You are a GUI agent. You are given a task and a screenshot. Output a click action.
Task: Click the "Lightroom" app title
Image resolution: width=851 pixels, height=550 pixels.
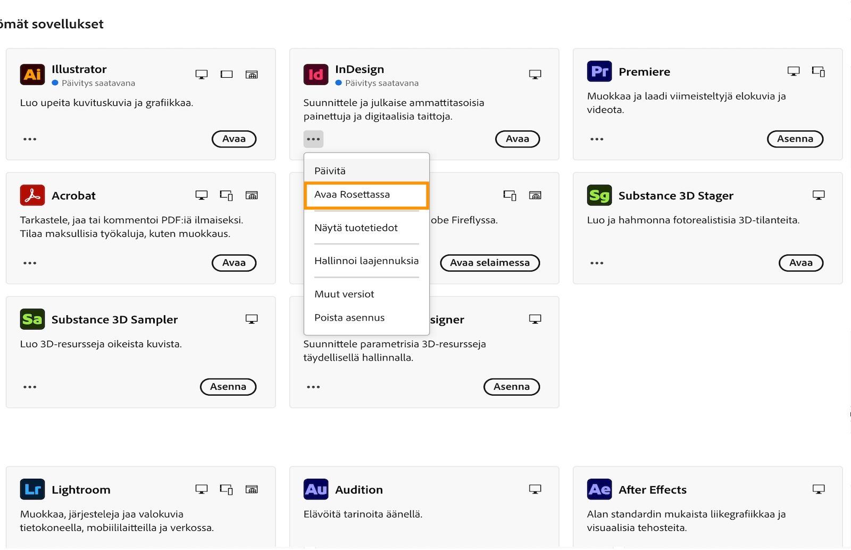(81, 490)
